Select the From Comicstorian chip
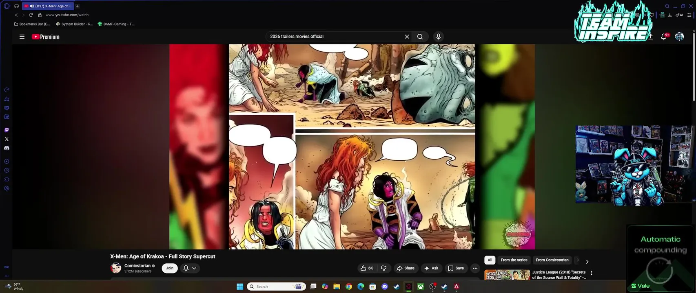Image resolution: width=696 pixels, height=293 pixels. tap(552, 260)
